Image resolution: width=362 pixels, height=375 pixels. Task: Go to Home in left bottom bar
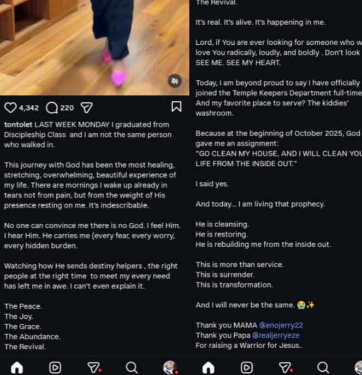click(x=17, y=367)
